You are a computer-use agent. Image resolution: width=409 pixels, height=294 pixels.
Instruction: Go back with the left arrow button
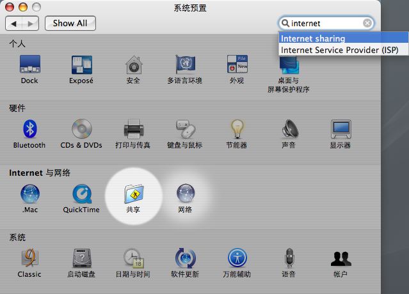[13, 24]
